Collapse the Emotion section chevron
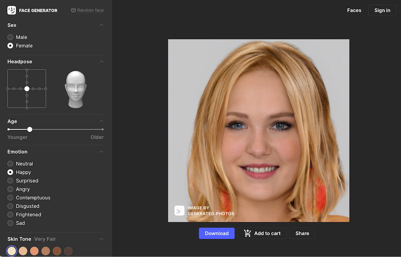This screenshot has height=257, width=401. coord(102,152)
